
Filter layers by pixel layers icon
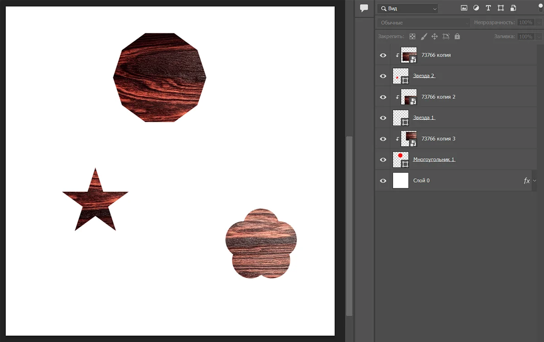(464, 8)
